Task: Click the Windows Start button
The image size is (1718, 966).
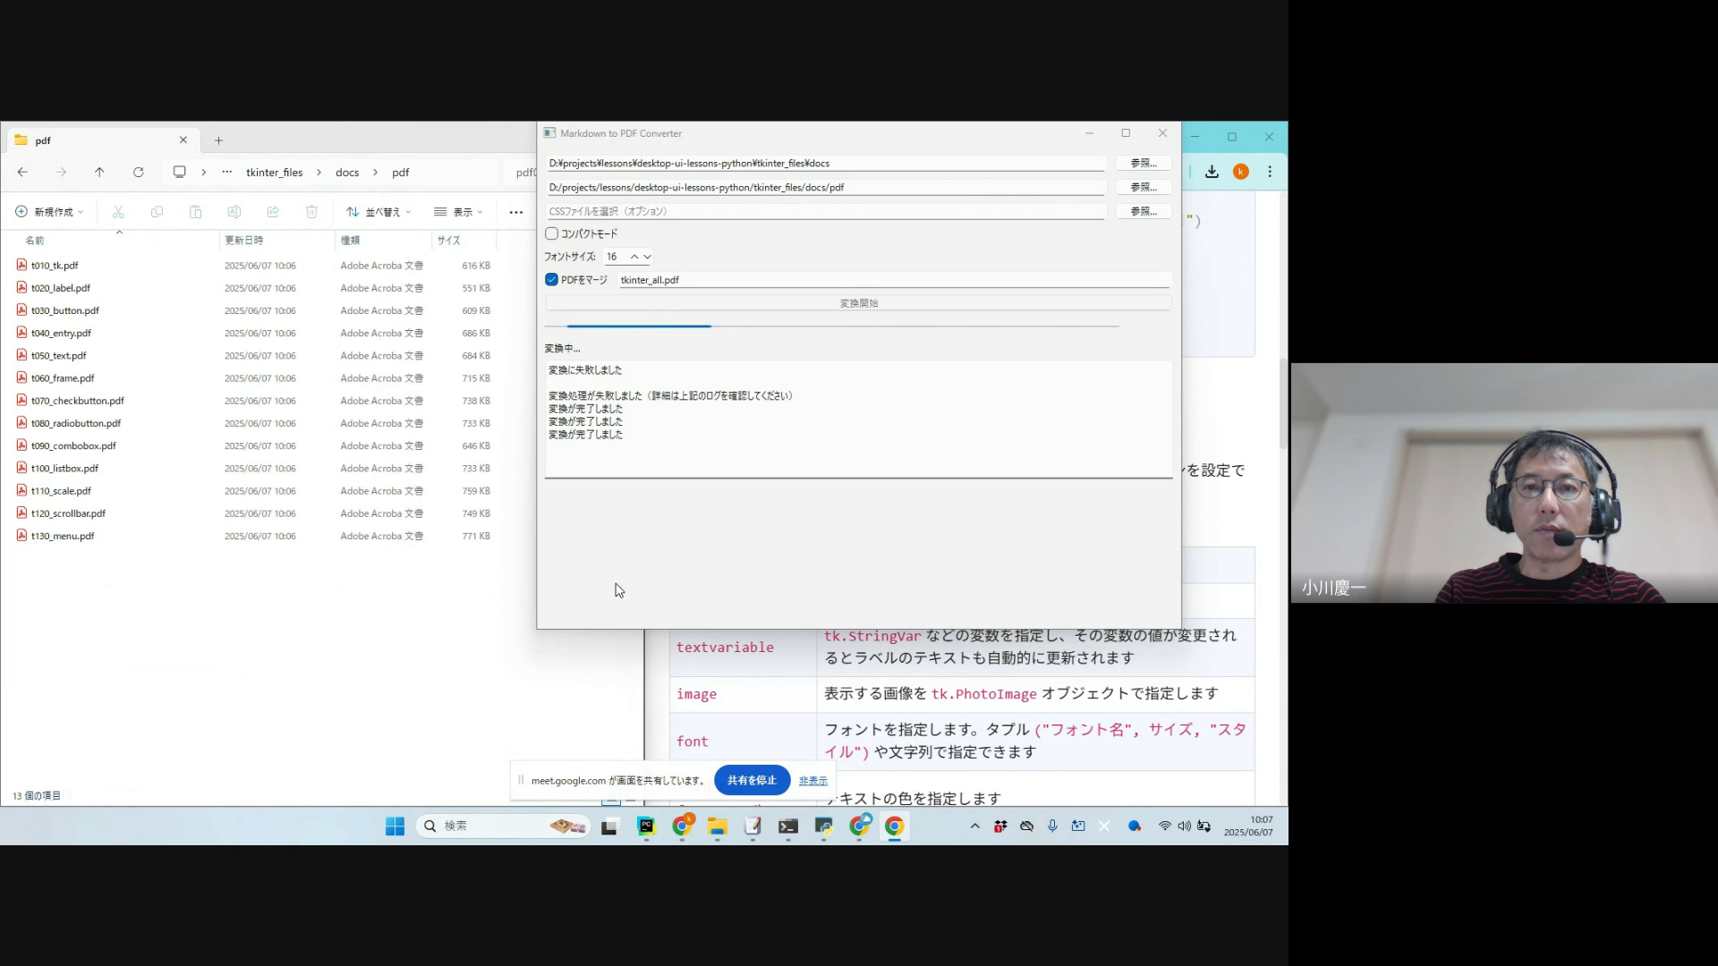Action: tap(395, 826)
